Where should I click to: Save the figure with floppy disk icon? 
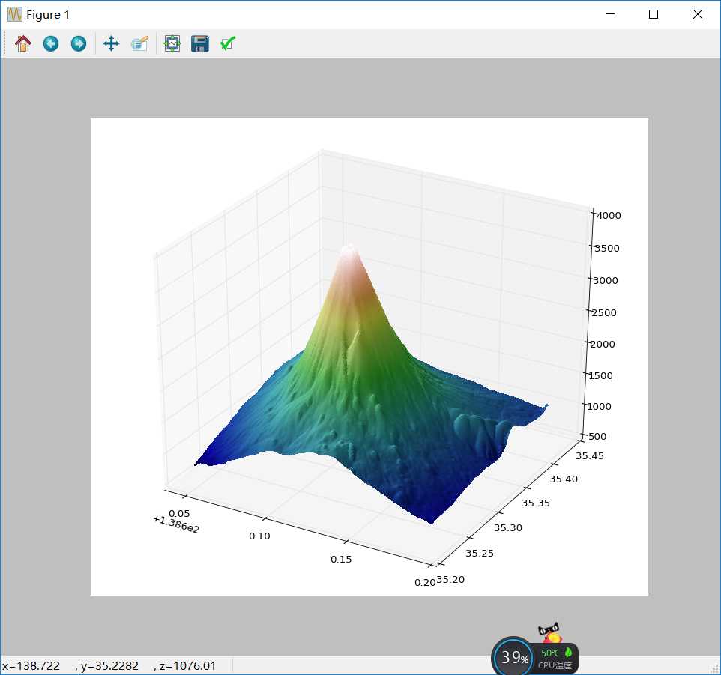tap(200, 44)
